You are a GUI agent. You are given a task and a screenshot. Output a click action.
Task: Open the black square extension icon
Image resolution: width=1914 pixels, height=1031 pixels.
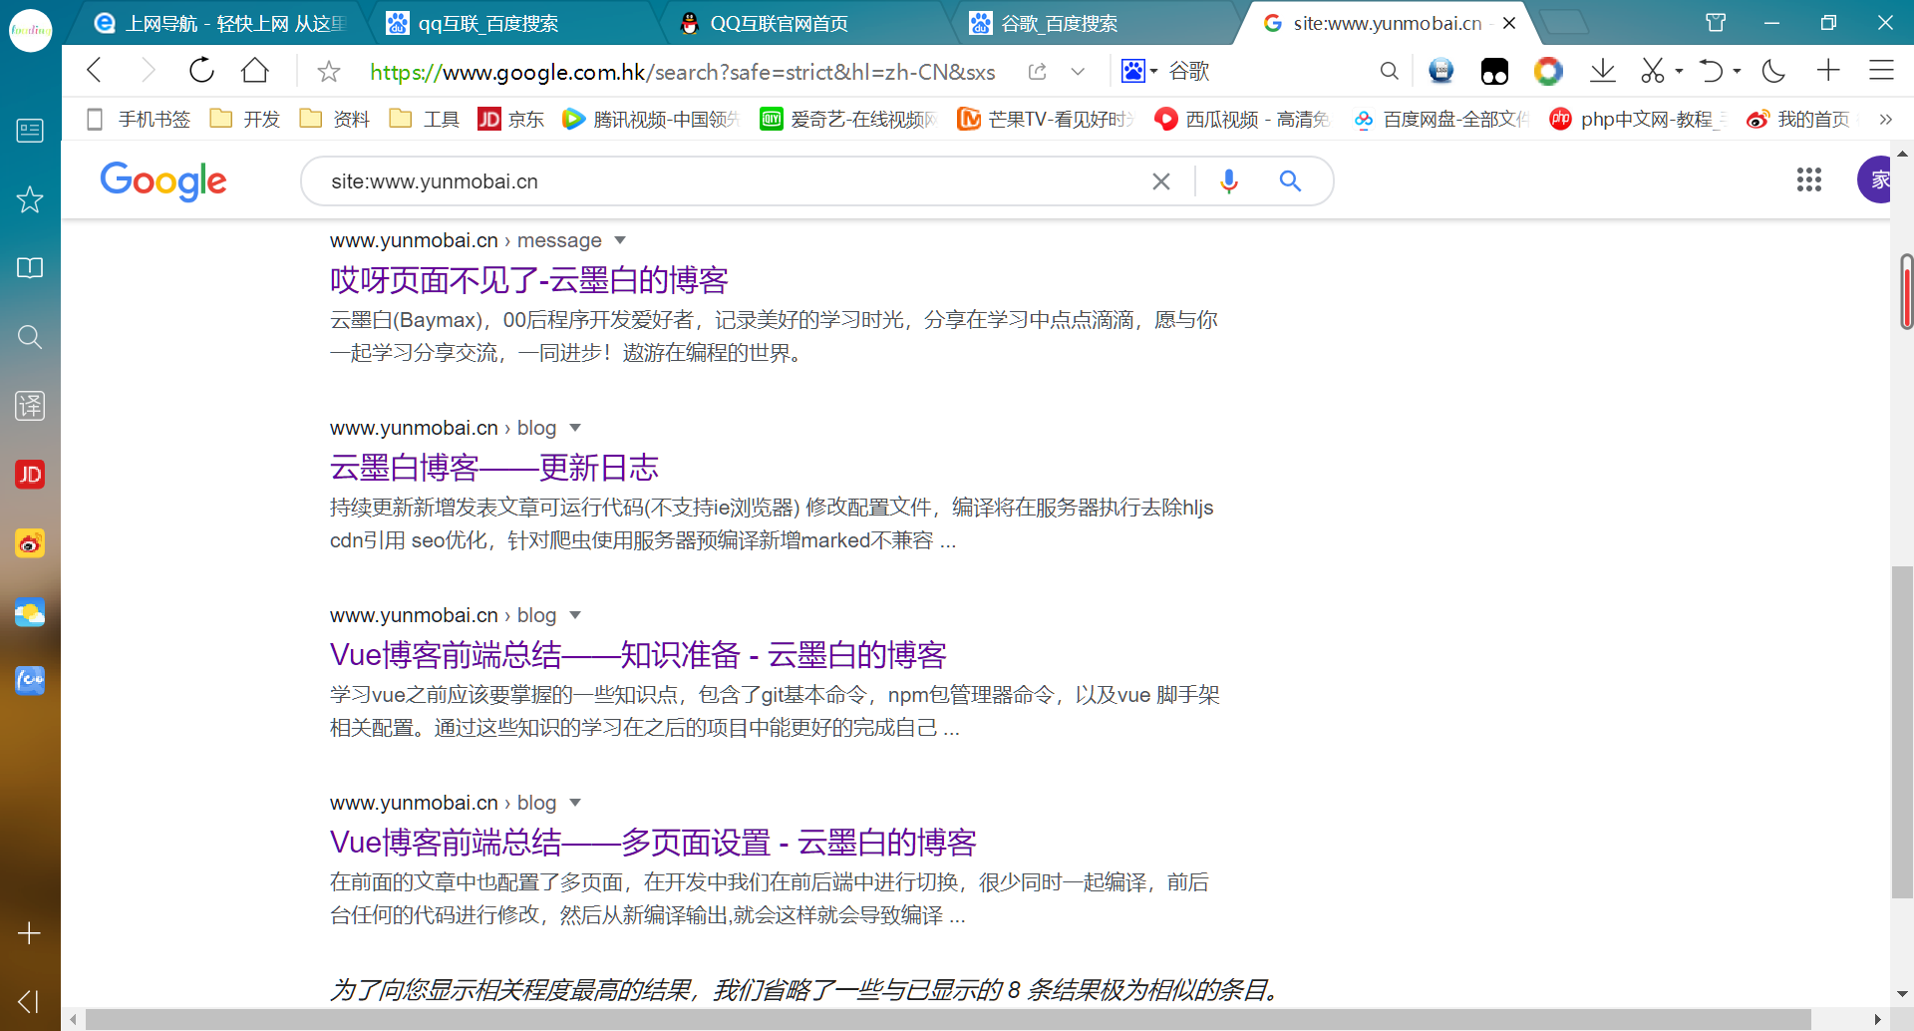1494,71
